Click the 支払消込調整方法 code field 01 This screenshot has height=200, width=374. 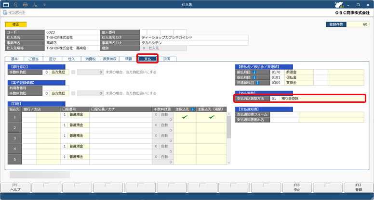275,99
